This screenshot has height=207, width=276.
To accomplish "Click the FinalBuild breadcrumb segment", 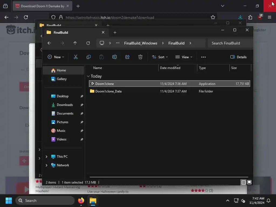I will click(x=176, y=43).
